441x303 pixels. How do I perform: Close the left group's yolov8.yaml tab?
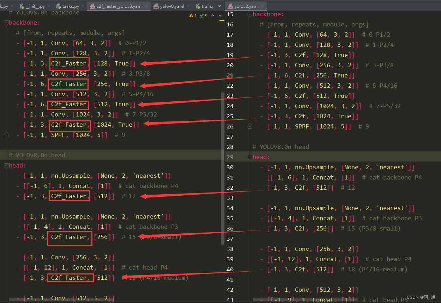coord(188,6)
